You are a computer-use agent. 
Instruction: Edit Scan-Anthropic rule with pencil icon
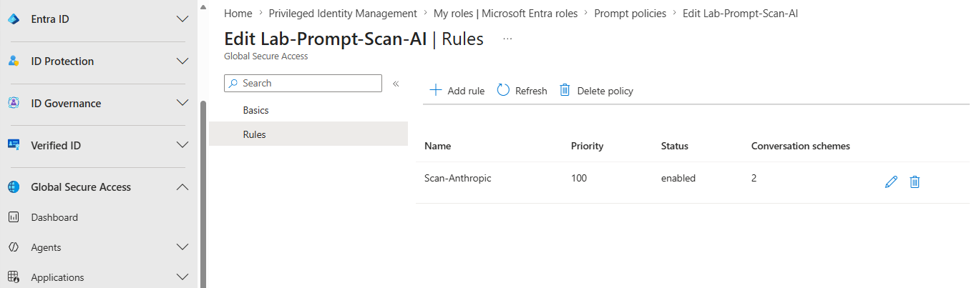pos(891,182)
